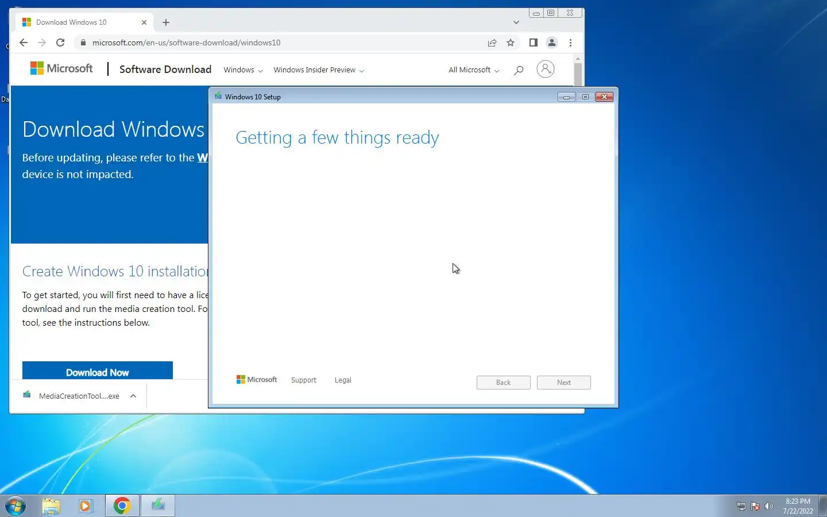Click the taskbar clock and date
827x517 pixels.
click(x=798, y=506)
